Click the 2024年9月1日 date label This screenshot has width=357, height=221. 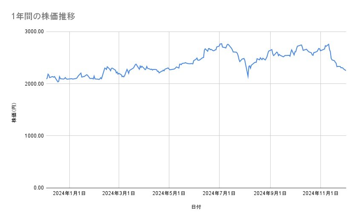point(271,194)
